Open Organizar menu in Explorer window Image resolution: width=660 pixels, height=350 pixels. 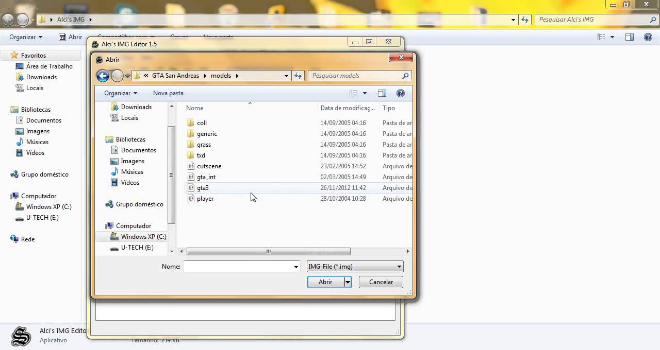26,37
